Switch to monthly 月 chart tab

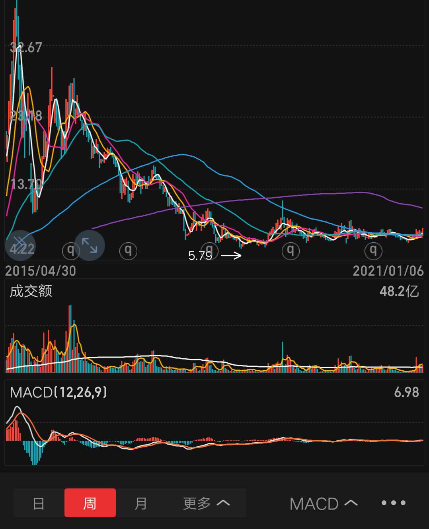point(141,503)
